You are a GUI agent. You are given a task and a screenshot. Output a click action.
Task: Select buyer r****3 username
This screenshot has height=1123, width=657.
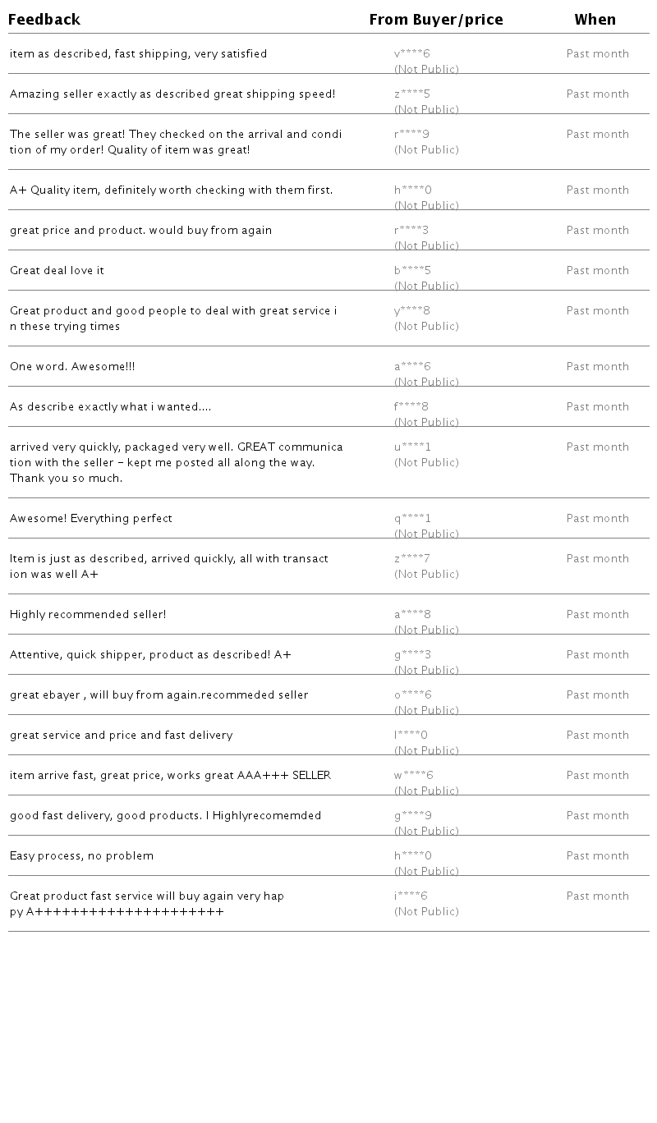411,231
